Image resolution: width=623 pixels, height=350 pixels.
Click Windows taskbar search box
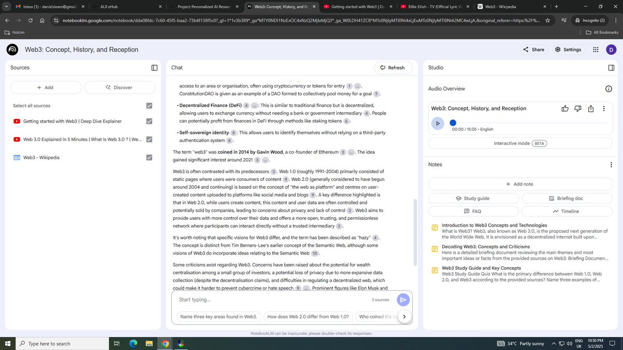click(62, 343)
